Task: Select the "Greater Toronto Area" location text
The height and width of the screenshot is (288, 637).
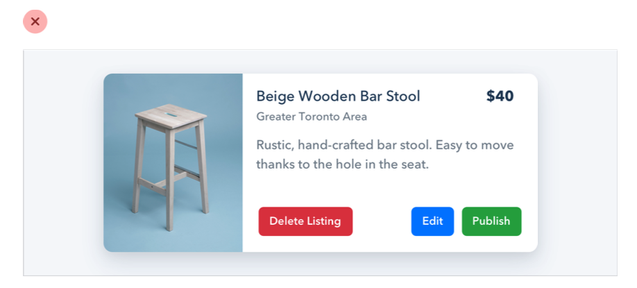Action: (312, 117)
